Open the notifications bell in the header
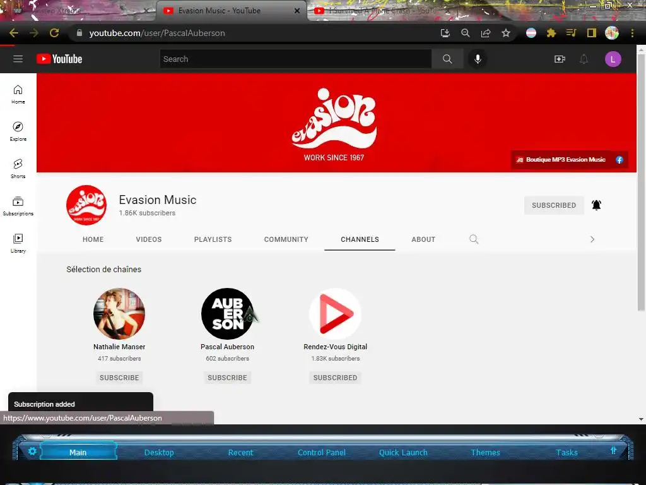Screen dimensions: 646x485 pos(584,59)
